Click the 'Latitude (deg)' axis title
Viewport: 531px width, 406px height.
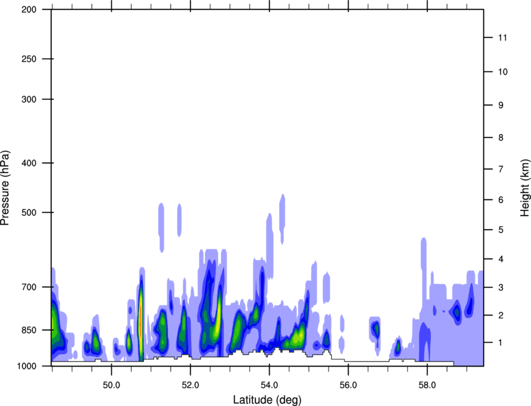[267, 400]
